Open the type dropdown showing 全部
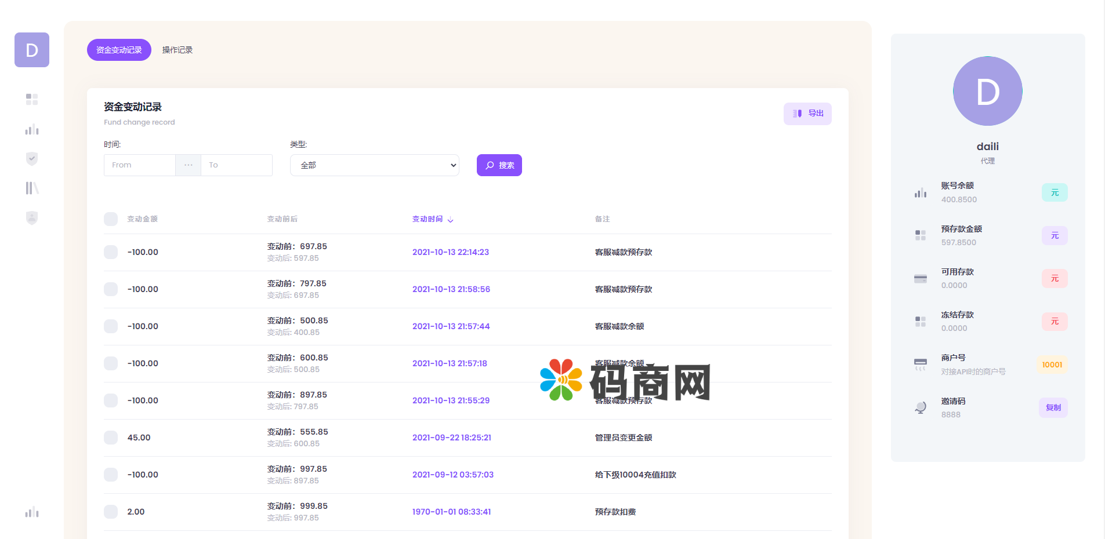 coord(374,165)
